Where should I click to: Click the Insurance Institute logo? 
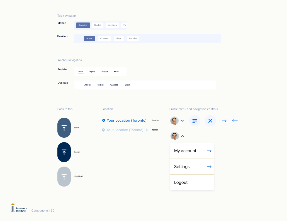click(x=19, y=208)
